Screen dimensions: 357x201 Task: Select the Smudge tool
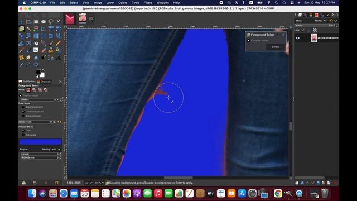(28, 57)
